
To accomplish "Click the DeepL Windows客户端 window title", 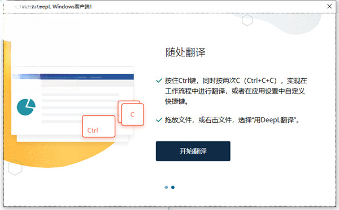I will [x=53, y=6].
